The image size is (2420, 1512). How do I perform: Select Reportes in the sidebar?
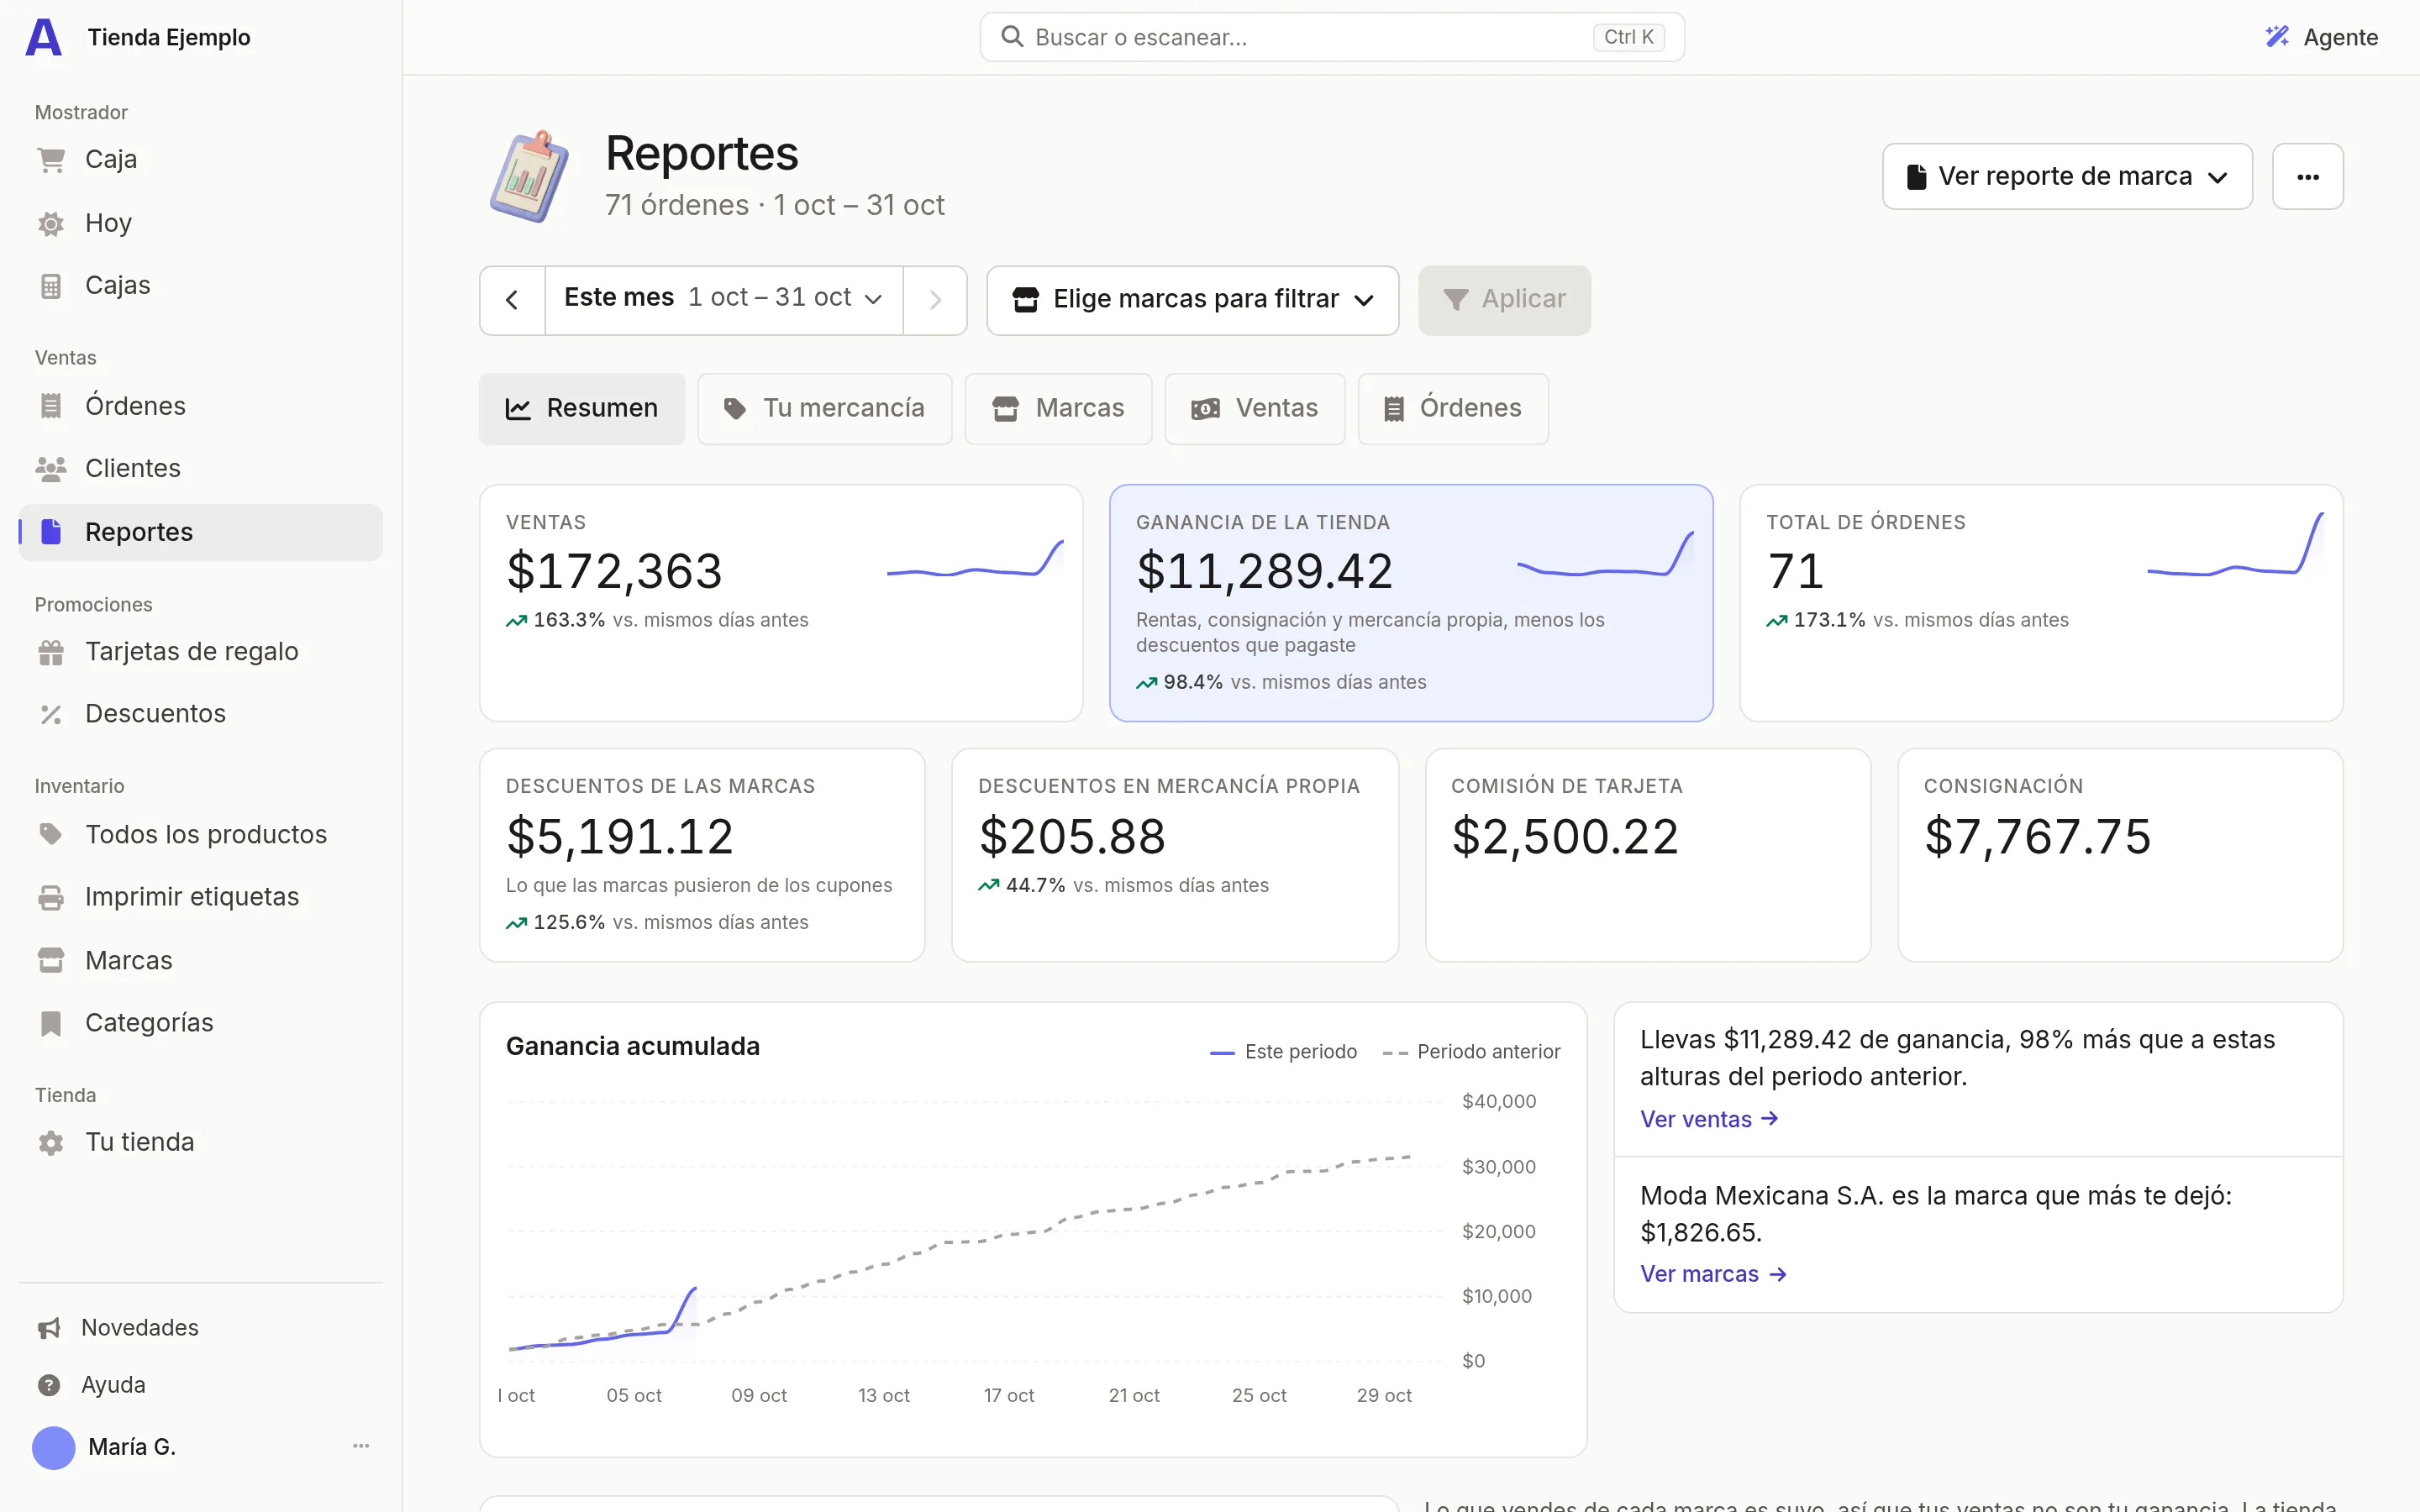point(200,532)
